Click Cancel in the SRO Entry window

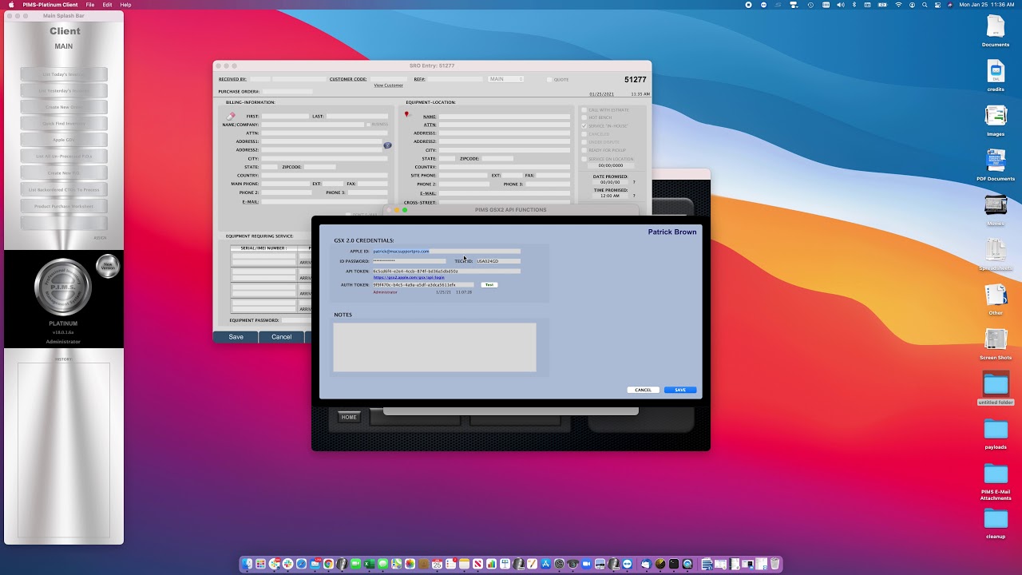point(281,337)
